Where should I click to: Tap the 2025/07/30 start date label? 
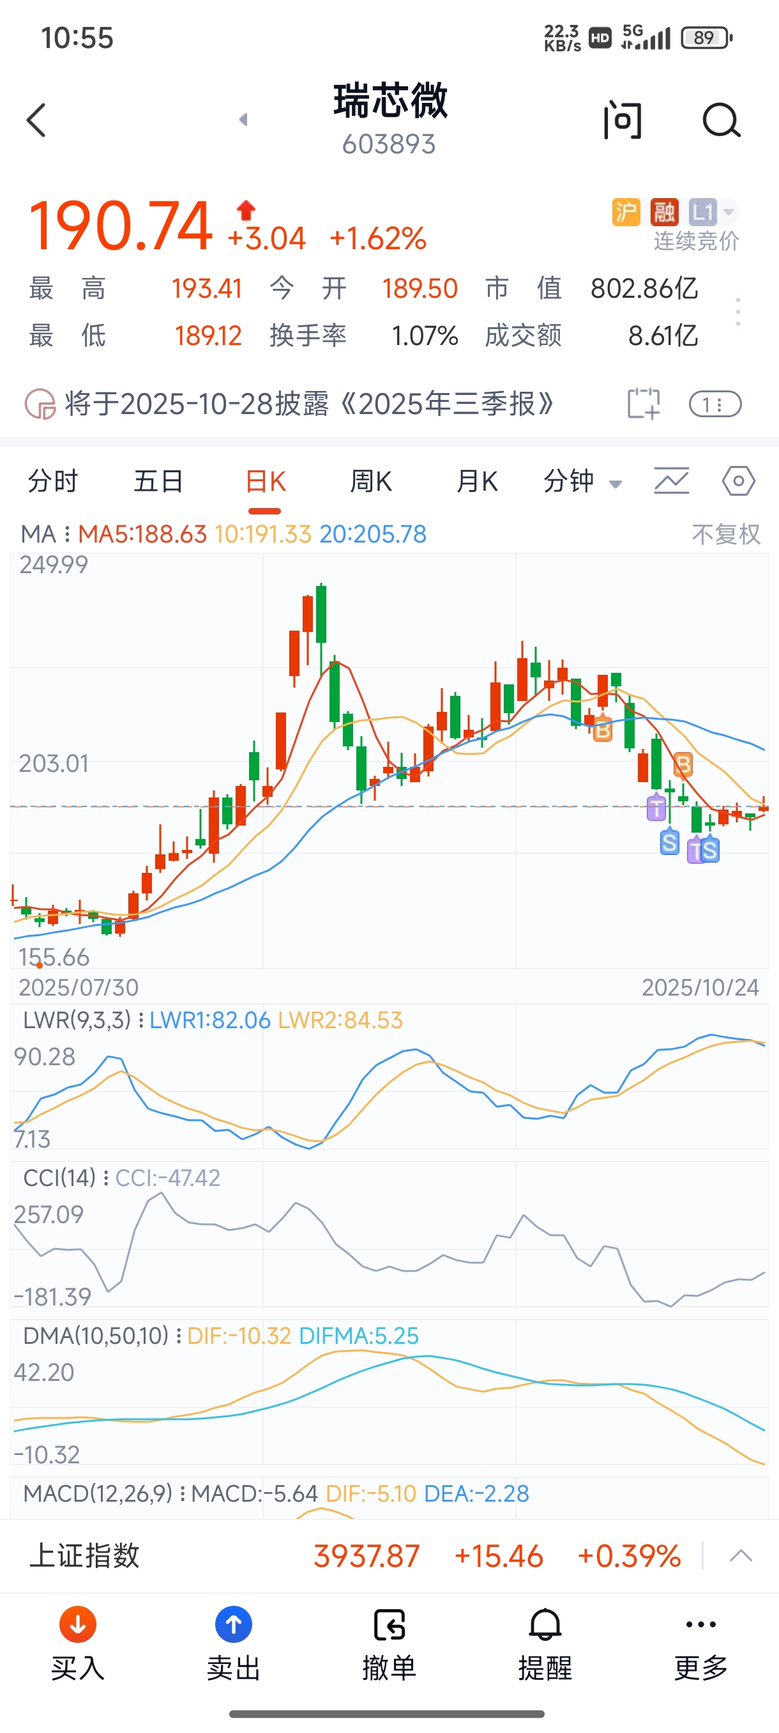(x=79, y=988)
